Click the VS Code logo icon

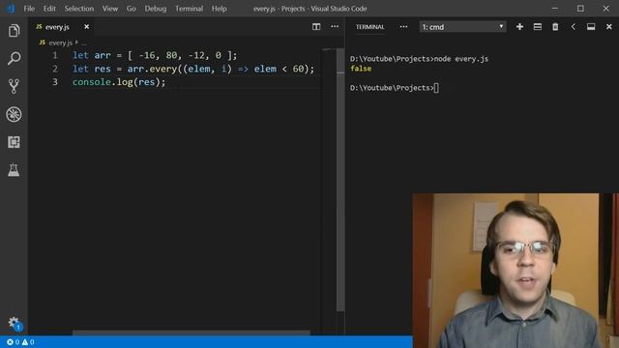[11, 9]
